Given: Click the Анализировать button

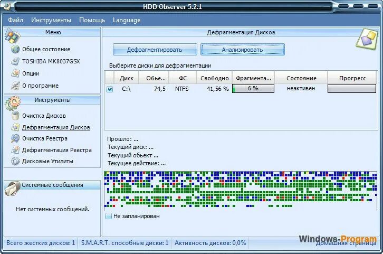Looking at the screenshot, I should [243, 50].
